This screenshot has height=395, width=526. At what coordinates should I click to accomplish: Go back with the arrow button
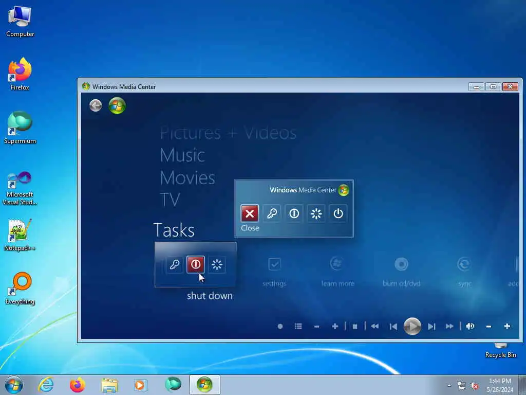tap(96, 105)
